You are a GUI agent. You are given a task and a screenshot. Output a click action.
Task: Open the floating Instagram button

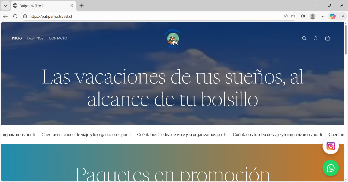click(x=331, y=146)
